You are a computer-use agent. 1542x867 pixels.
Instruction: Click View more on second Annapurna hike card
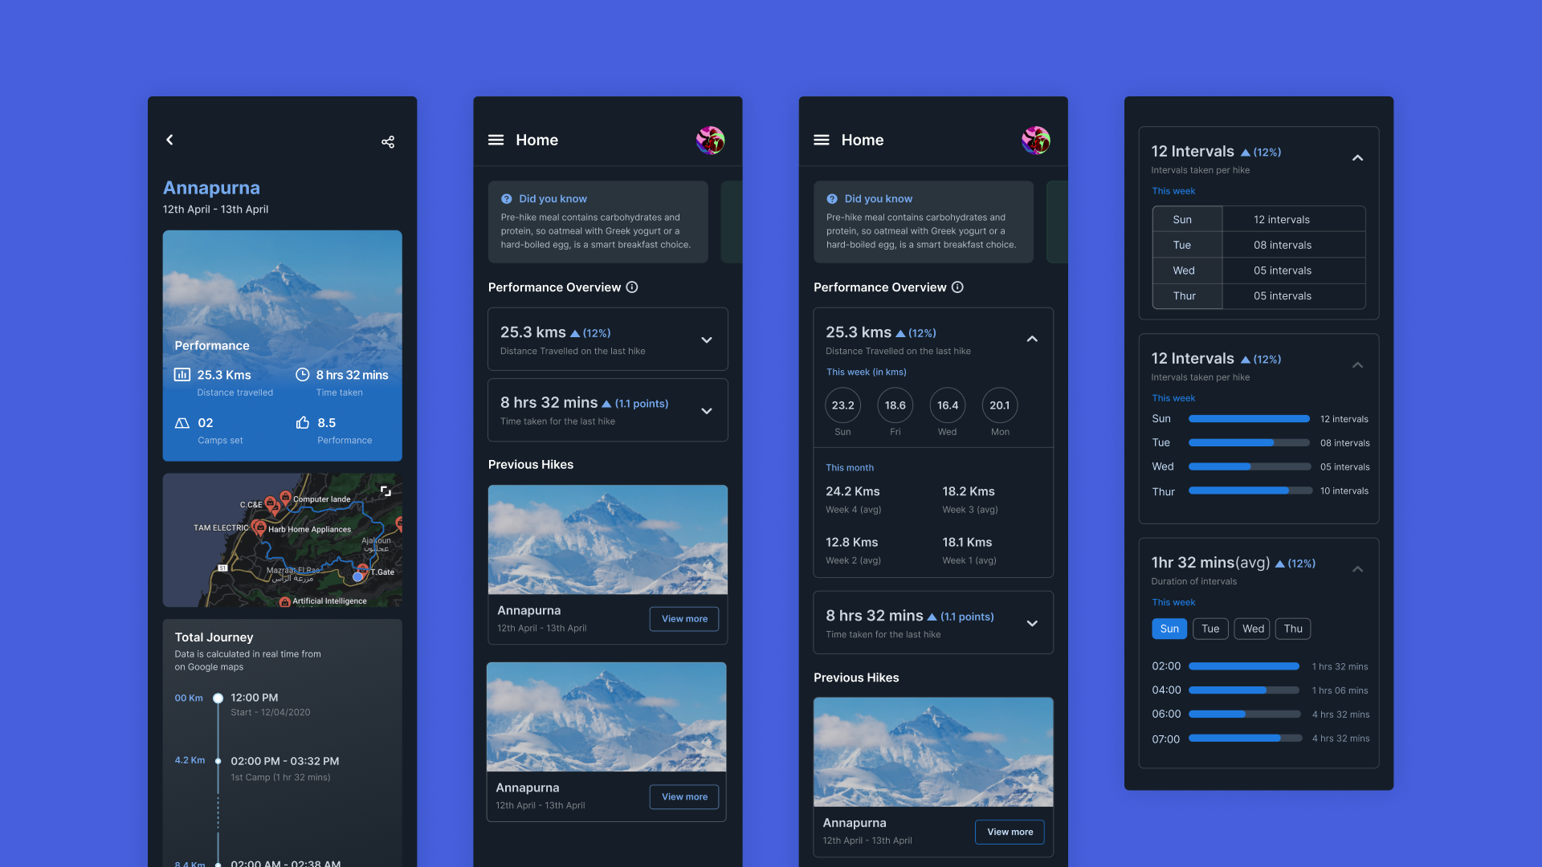coord(684,796)
